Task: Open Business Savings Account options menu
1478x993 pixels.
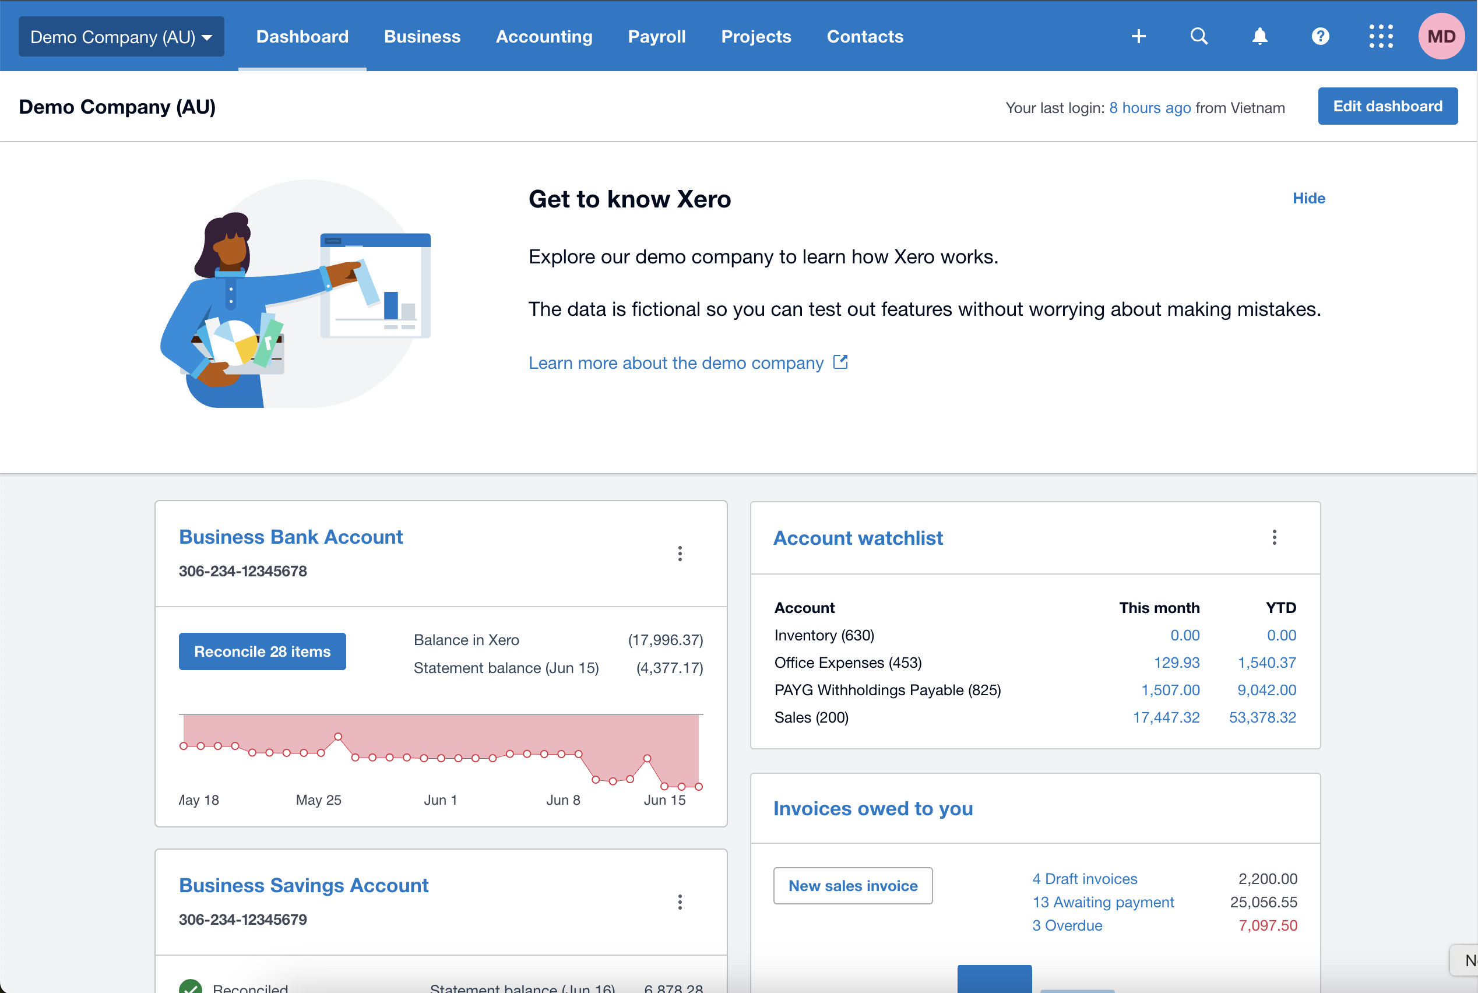Action: (x=680, y=902)
